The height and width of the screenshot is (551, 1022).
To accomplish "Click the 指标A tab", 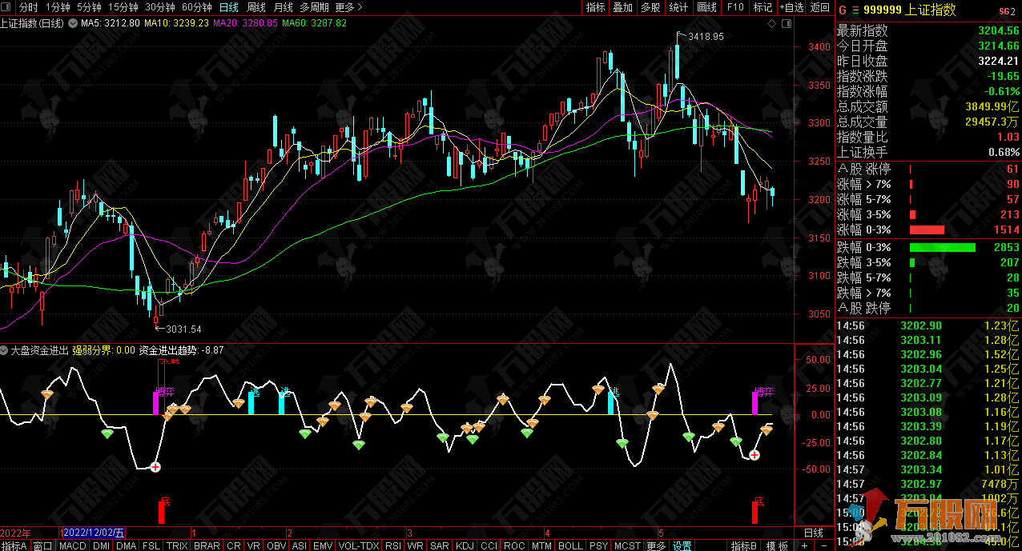I will point(15,545).
